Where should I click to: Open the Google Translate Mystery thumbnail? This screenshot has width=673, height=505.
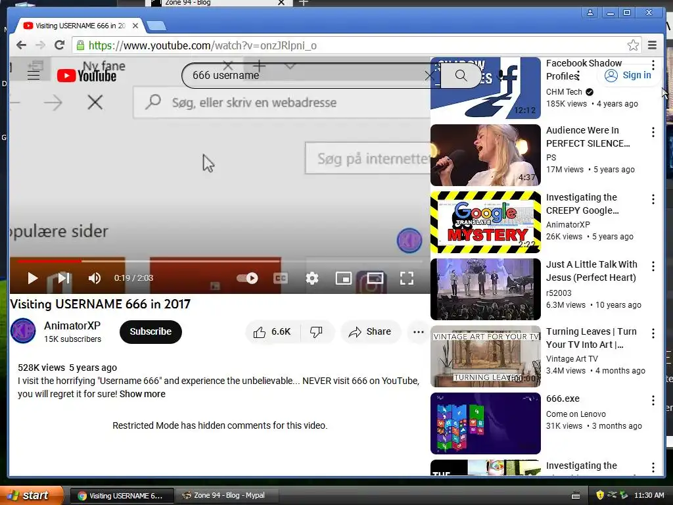pyautogui.click(x=486, y=222)
